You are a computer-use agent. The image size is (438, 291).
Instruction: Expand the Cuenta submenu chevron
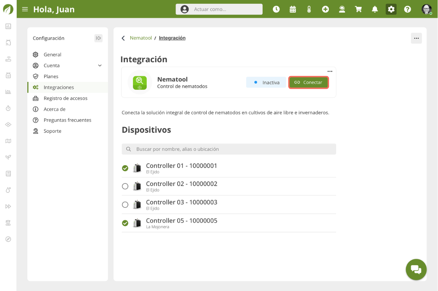pyautogui.click(x=100, y=65)
